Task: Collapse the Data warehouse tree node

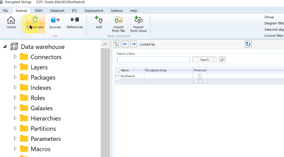Action: tap(5, 47)
